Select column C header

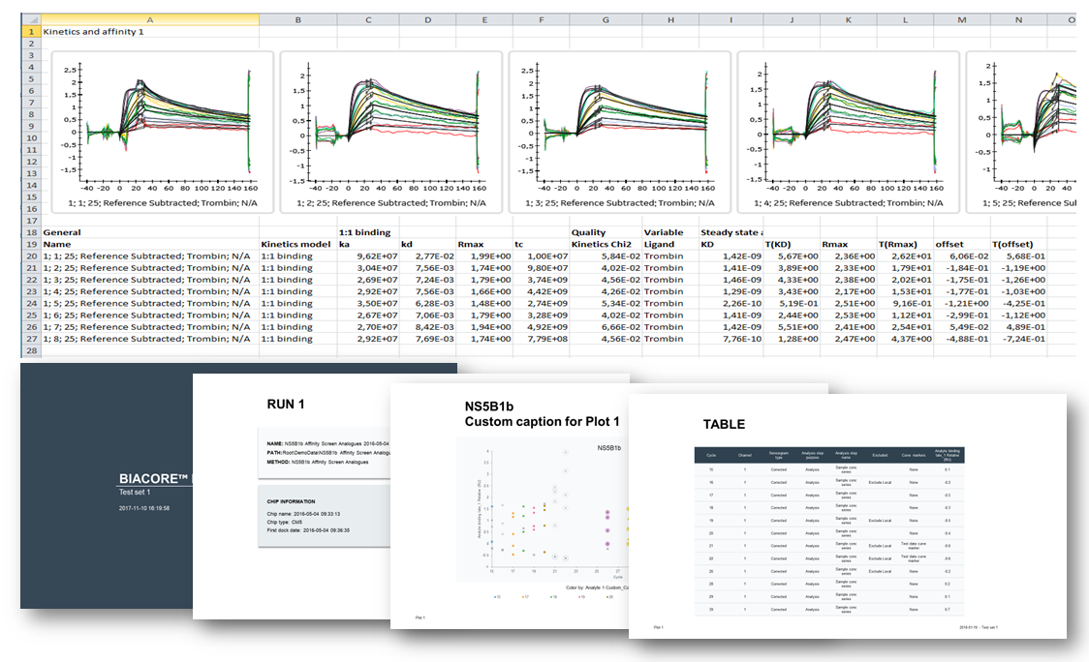click(x=368, y=19)
